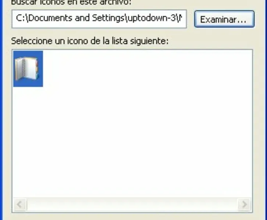The width and height of the screenshot is (267, 220).
Task: Click the 'Buscar iconos en este archivo' label
Action: [x=71, y=2]
